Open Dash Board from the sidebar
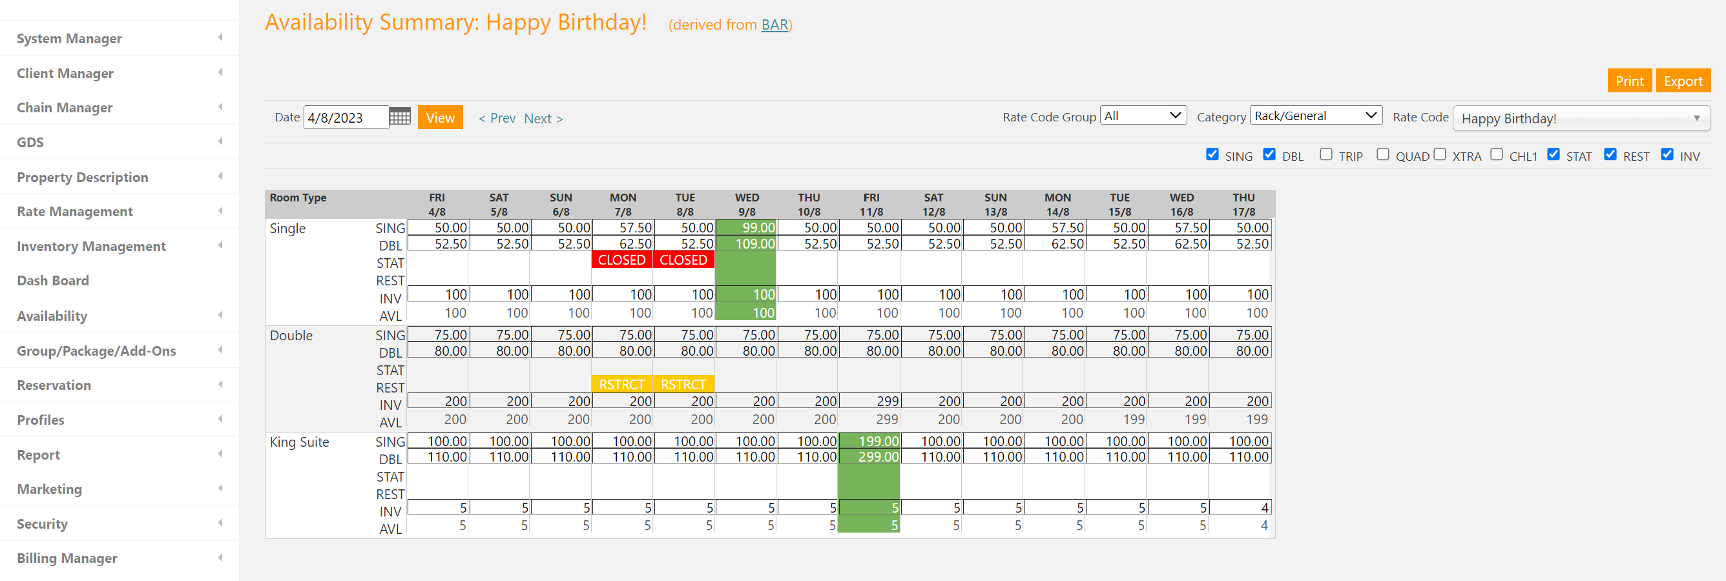1726x581 pixels. pos(53,280)
